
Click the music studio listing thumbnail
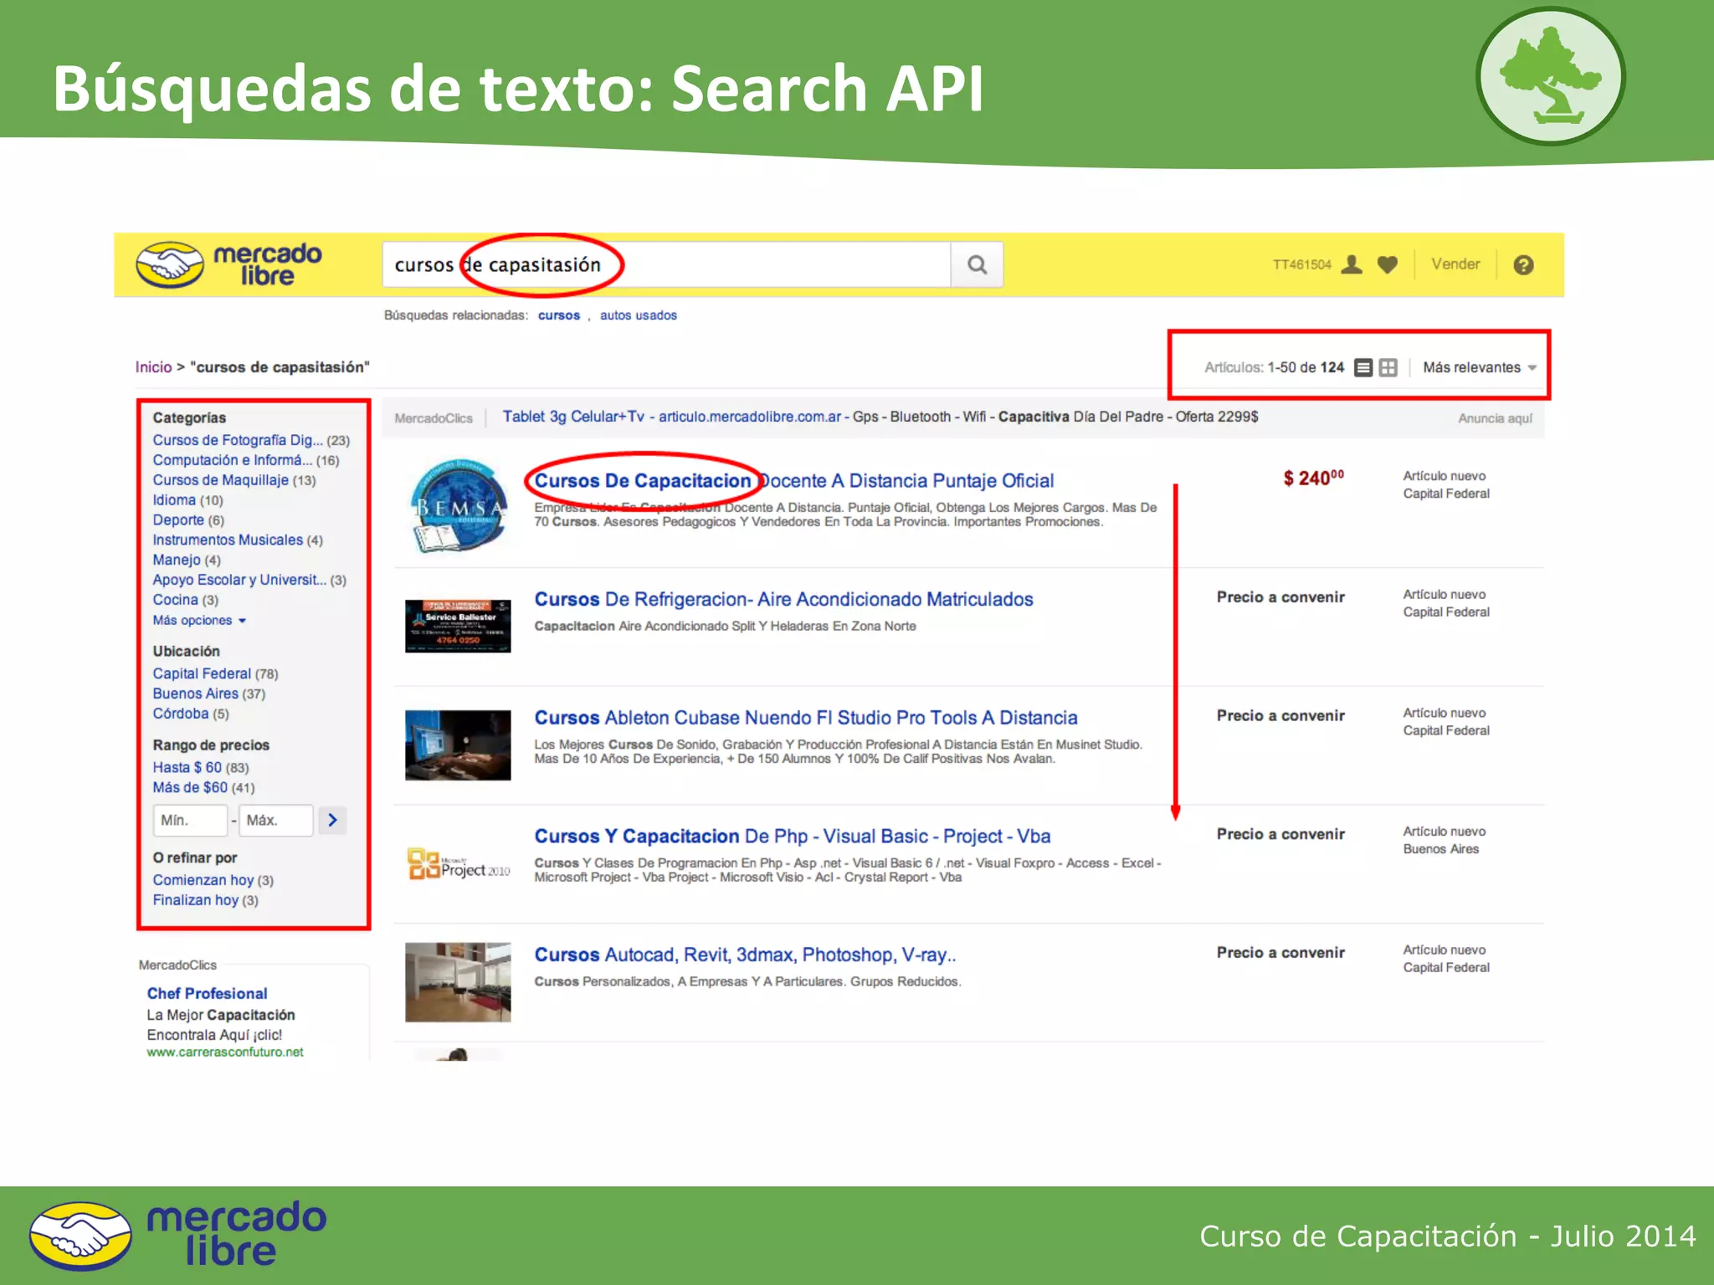(458, 745)
